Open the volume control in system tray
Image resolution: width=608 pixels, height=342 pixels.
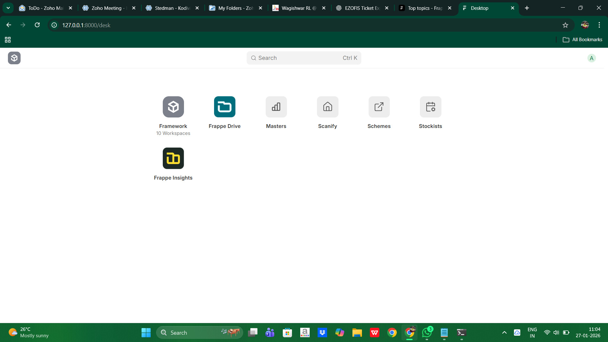pos(556,332)
